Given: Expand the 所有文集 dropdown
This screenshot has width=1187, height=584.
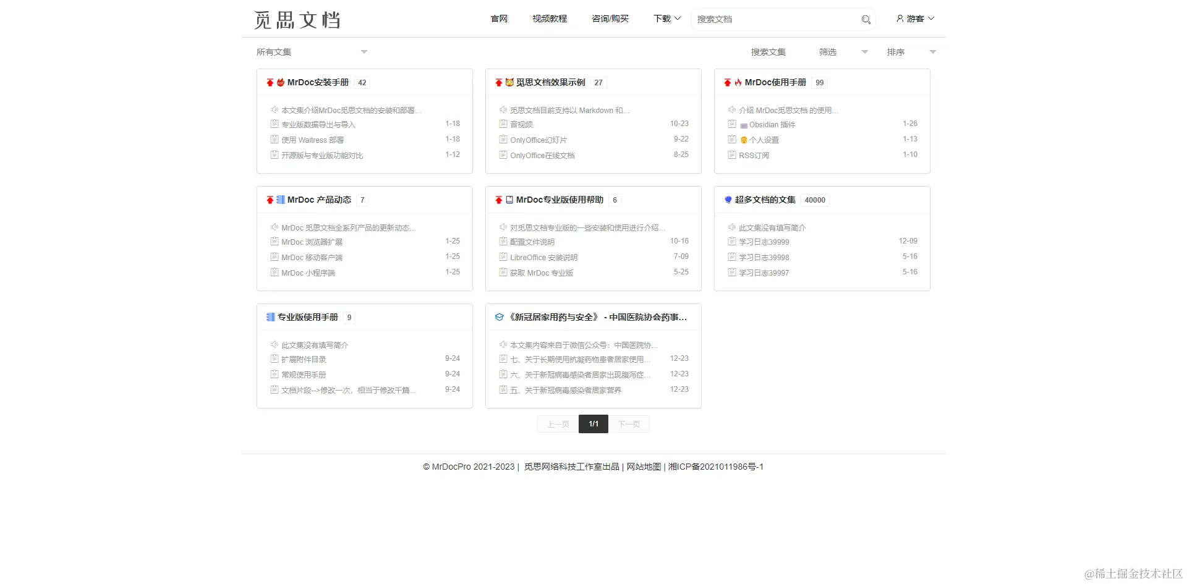Looking at the screenshot, I should coord(312,52).
